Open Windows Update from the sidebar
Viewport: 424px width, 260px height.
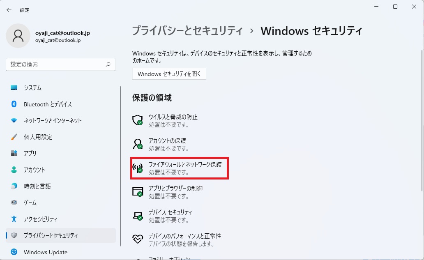point(61,252)
